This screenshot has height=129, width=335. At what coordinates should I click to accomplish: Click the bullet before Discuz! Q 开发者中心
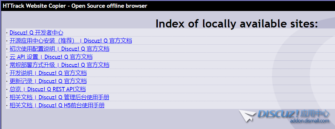click(7, 33)
